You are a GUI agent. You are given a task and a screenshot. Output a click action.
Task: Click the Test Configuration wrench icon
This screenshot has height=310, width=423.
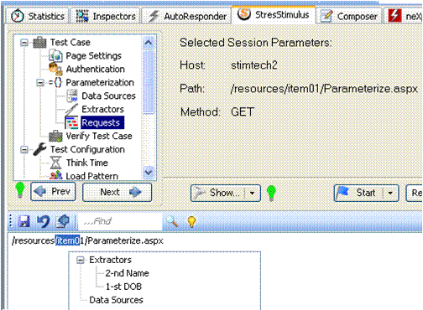39,149
